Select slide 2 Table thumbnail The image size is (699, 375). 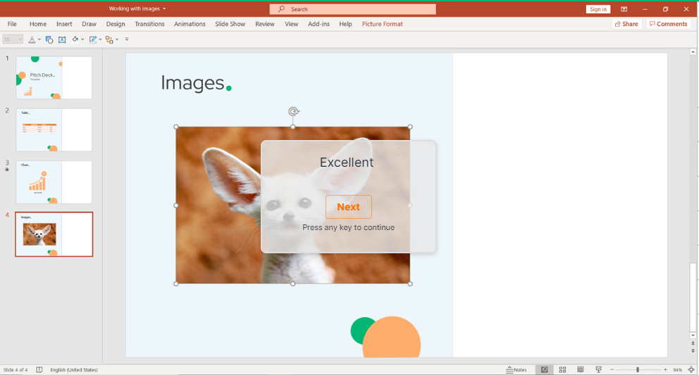point(54,129)
